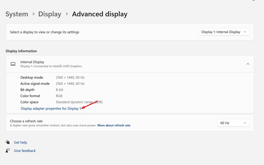Select the Give feedback link
This screenshot has width=264, height=165.
[25, 151]
